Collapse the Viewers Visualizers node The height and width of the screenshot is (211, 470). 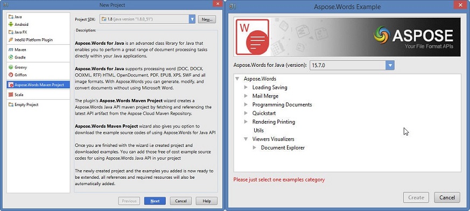pos(246,139)
